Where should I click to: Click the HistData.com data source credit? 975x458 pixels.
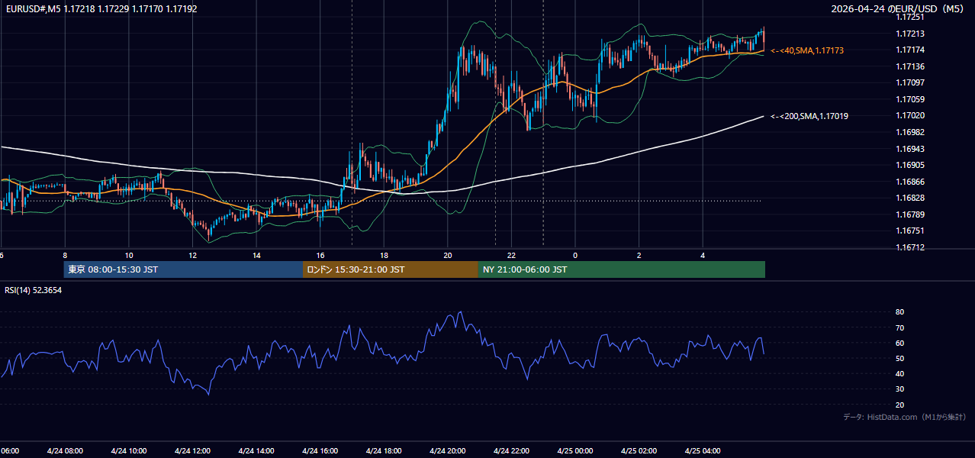click(905, 418)
